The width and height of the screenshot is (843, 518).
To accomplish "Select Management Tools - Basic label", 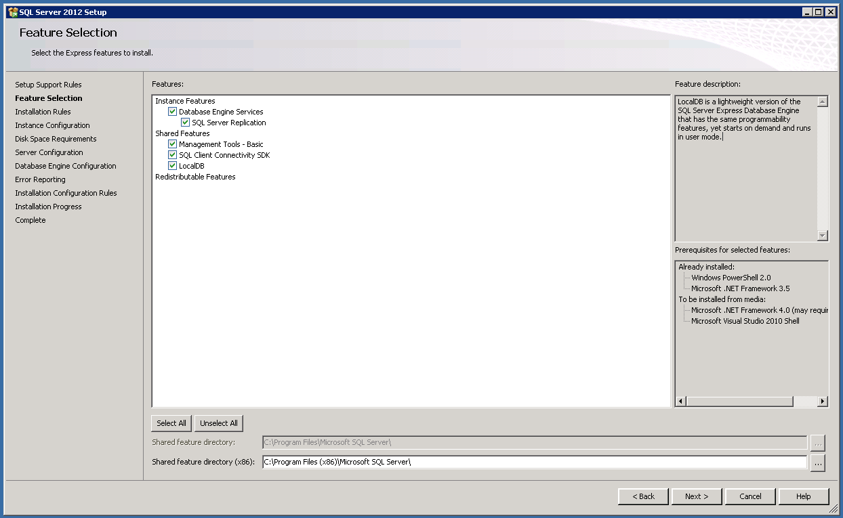I will (x=221, y=144).
